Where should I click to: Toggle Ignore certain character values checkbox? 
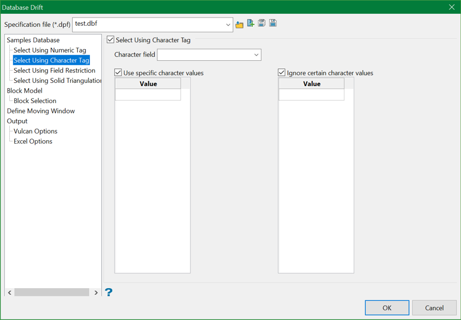pyautogui.click(x=281, y=72)
